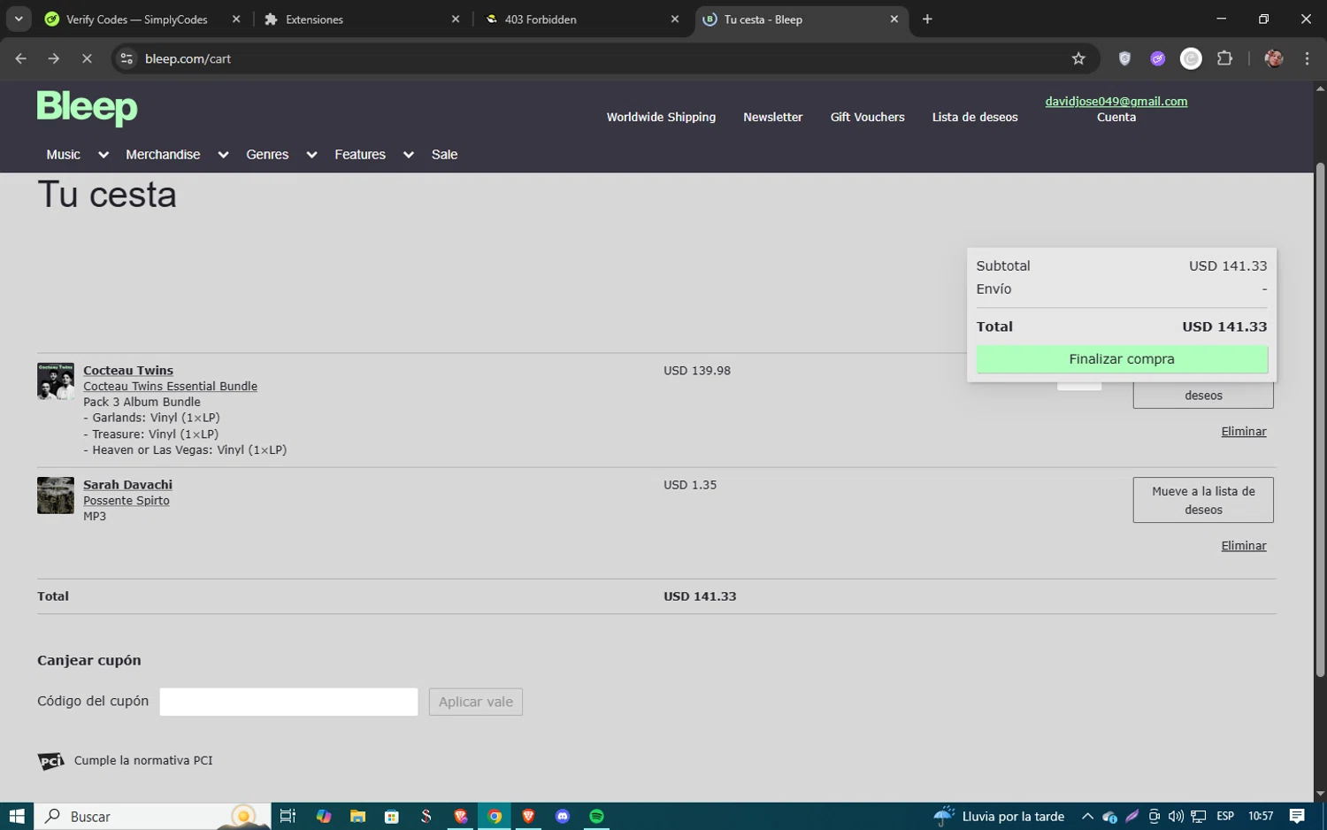This screenshot has width=1327, height=830.
Task: Open Microsoft Store from taskbar
Action: (392, 816)
